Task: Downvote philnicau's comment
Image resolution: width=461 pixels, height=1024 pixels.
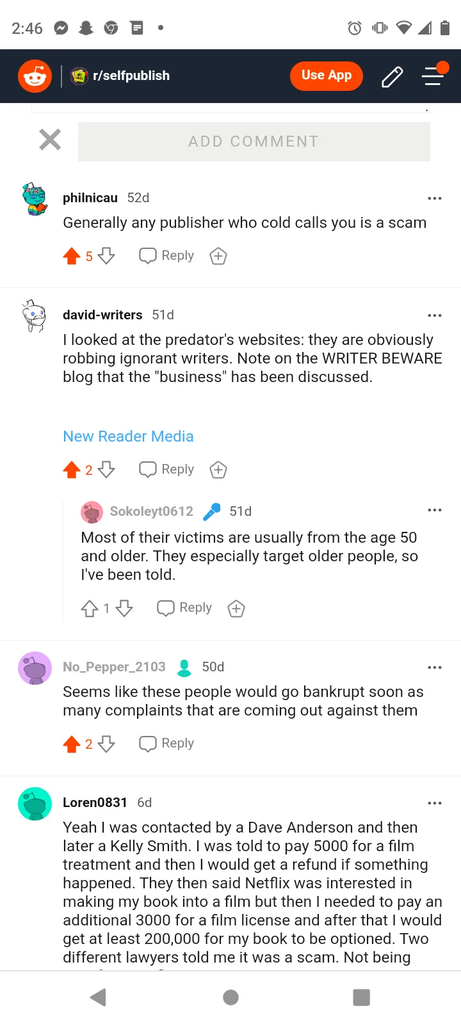Action: pos(106,256)
